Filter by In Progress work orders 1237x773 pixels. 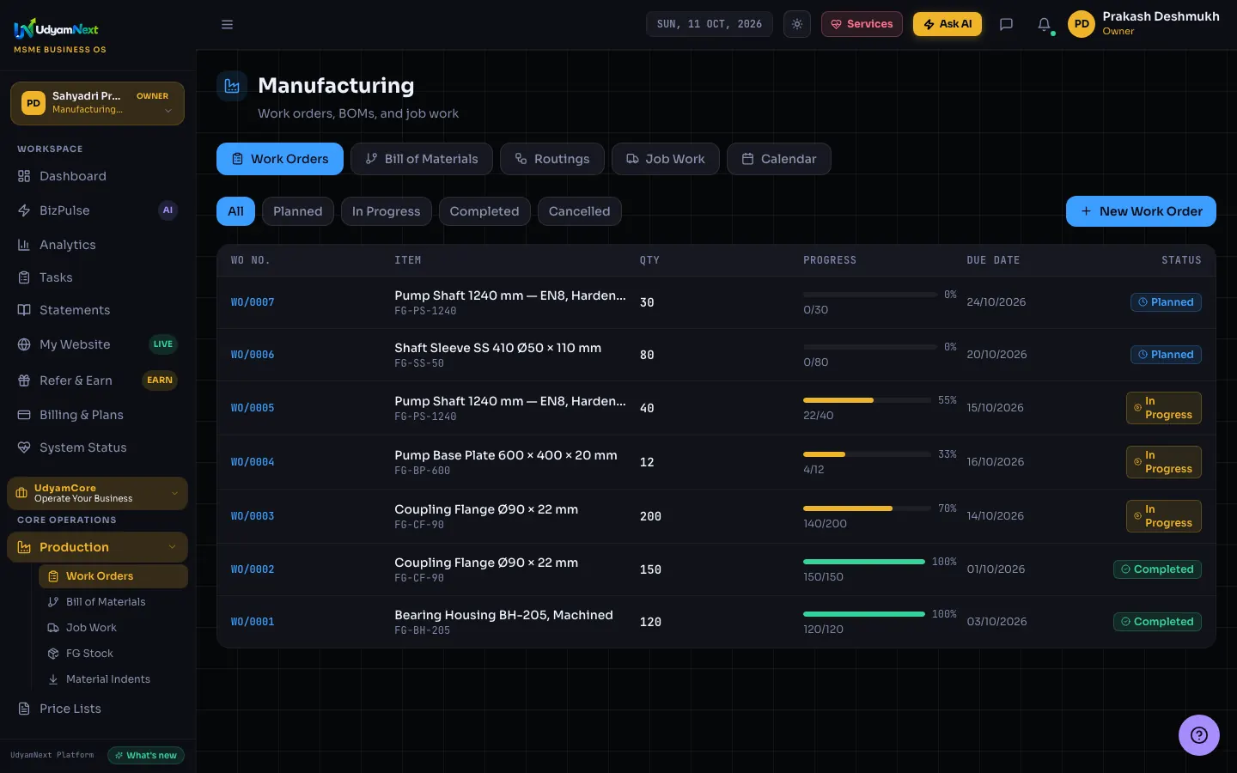pyautogui.click(x=387, y=211)
